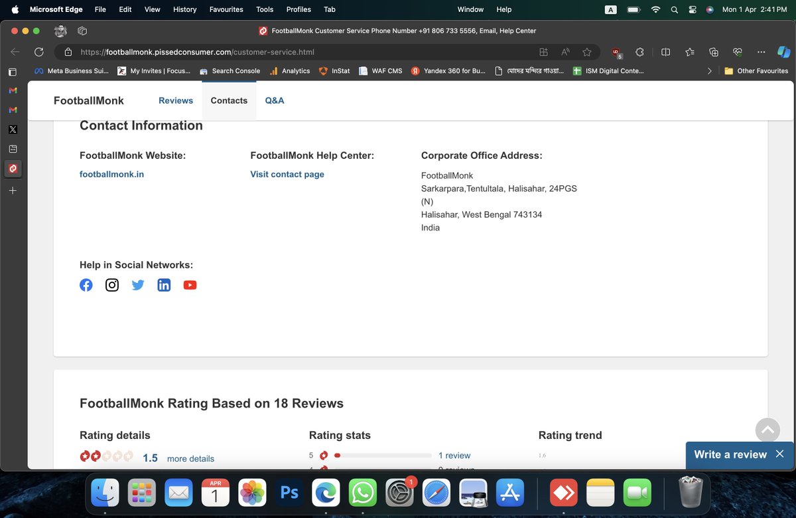Click the FootballMonk brand heading link
The height and width of the screenshot is (518, 796).
click(89, 100)
